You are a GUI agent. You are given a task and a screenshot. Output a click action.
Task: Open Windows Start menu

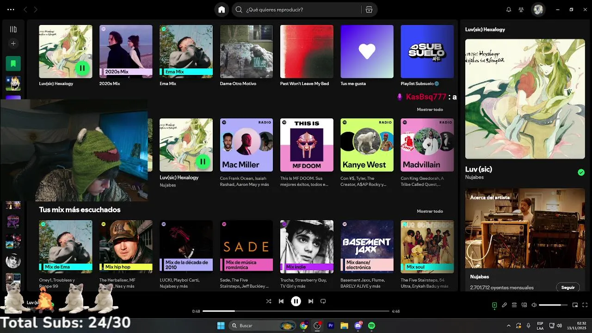(x=221, y=326)
